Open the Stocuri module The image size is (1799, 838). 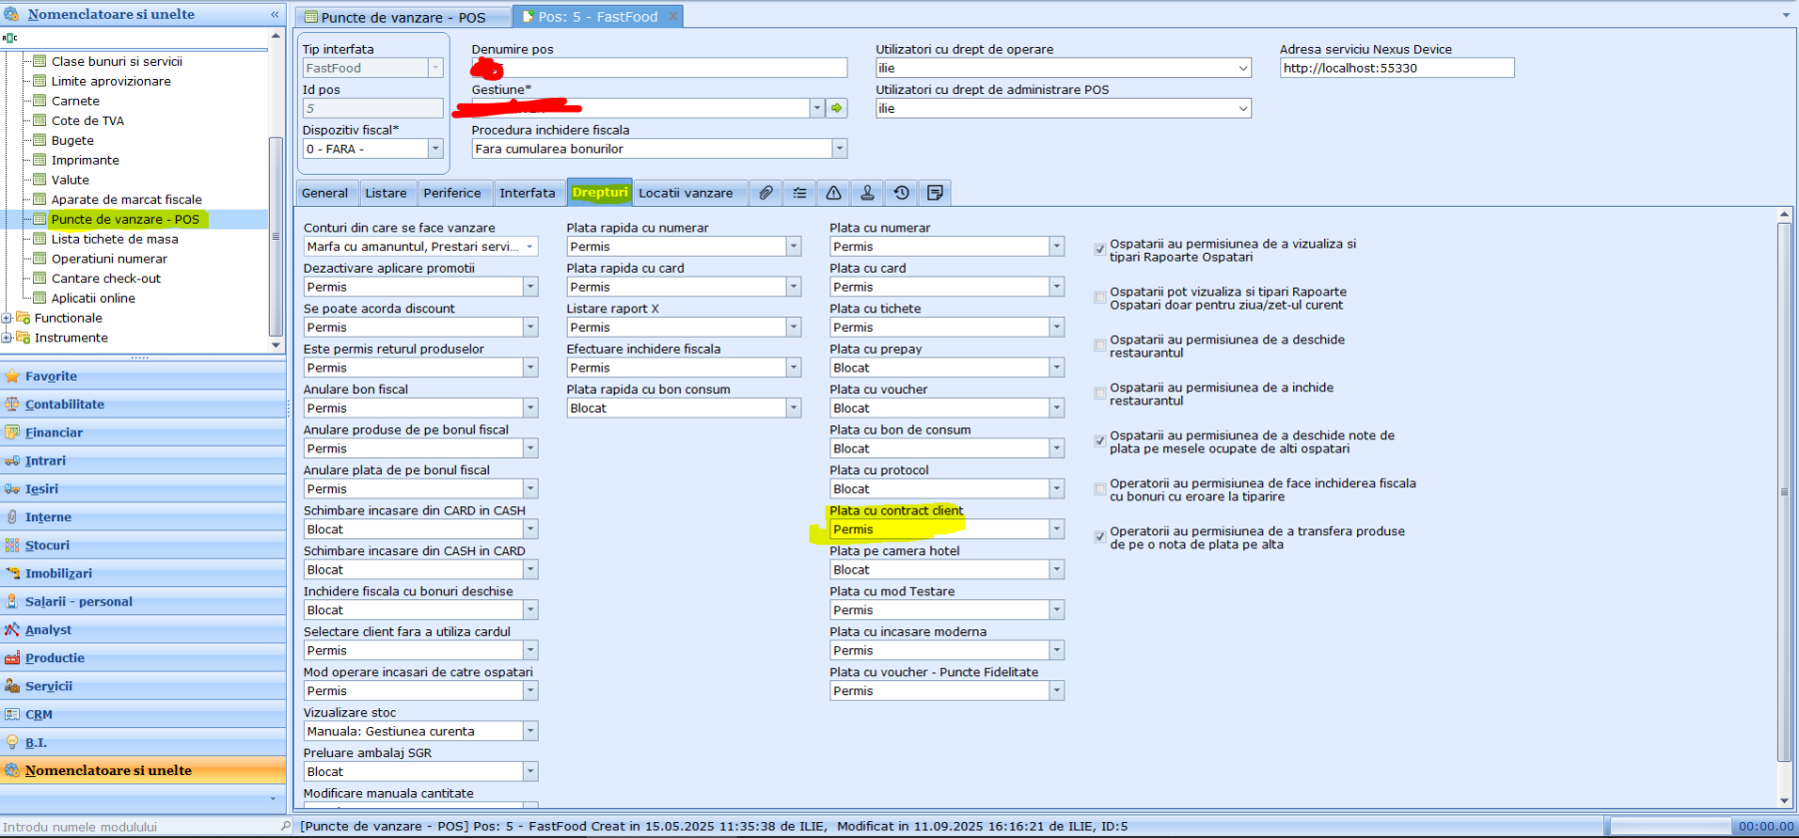(x=47, y=545)
